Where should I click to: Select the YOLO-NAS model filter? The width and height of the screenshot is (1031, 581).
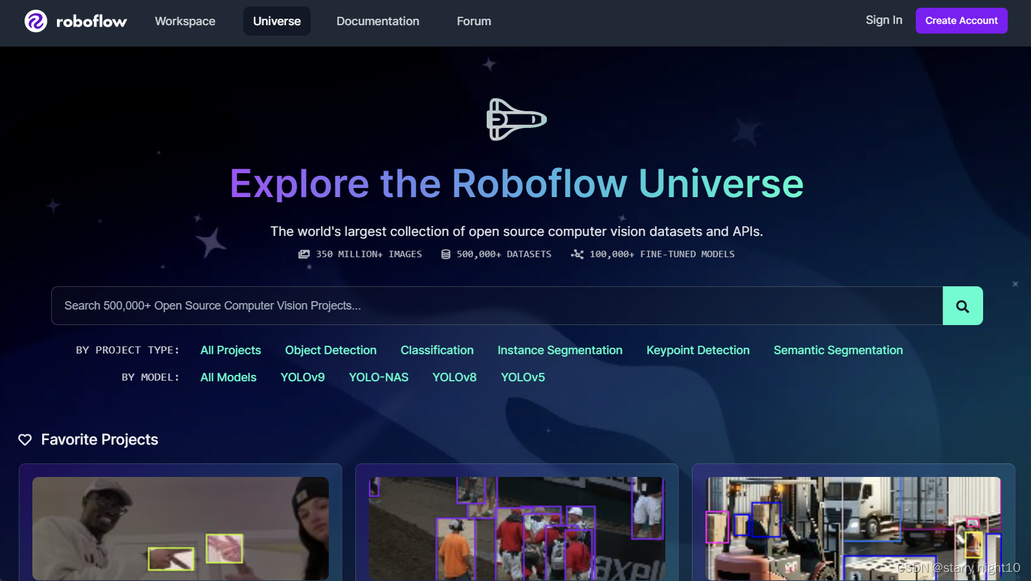(x=379, y=377)
